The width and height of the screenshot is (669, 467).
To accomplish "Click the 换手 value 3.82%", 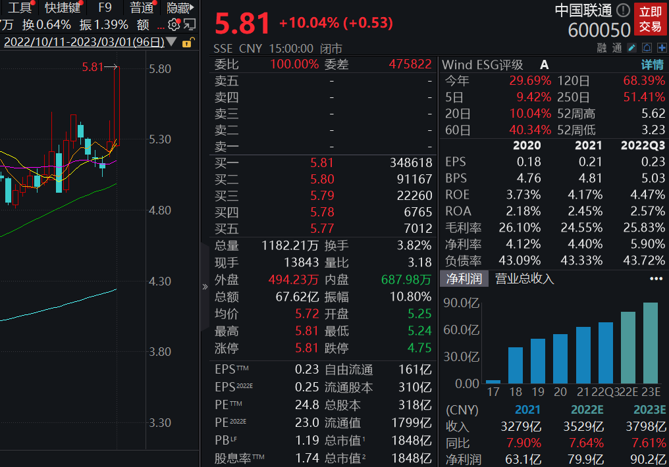I will pos(414,245).
